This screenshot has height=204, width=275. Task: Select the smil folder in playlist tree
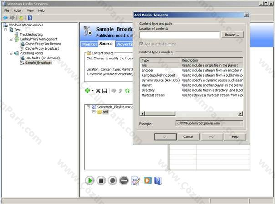coord(105,112)
